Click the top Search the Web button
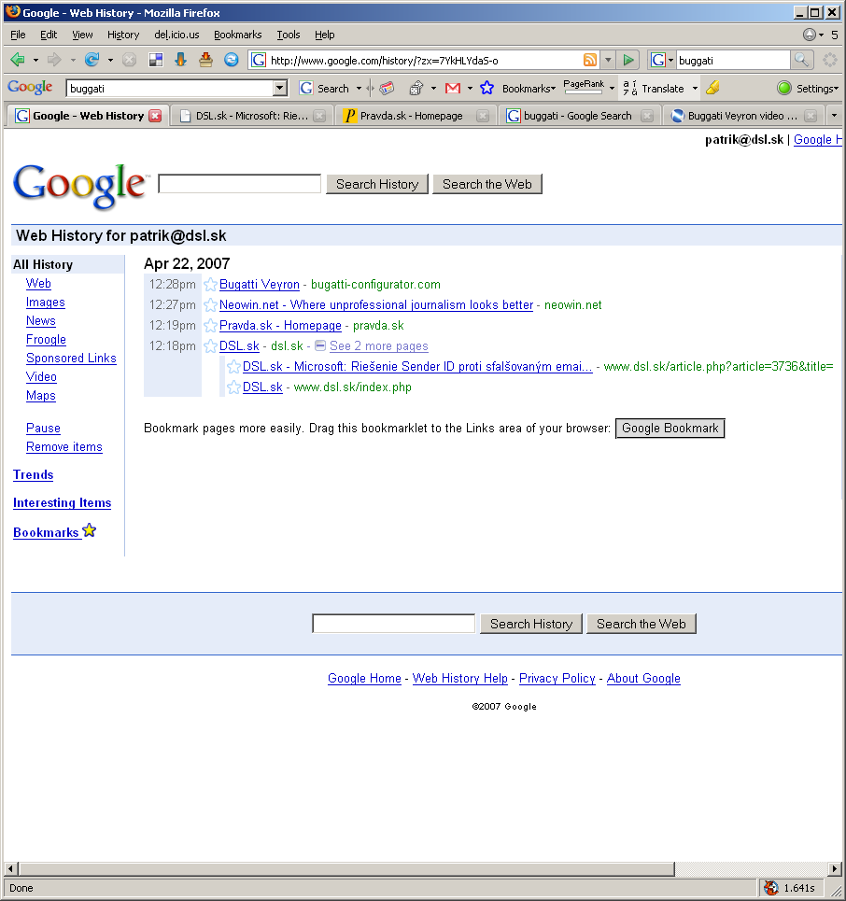The height and width of the screenshot is (901, 846). [487, 185]
